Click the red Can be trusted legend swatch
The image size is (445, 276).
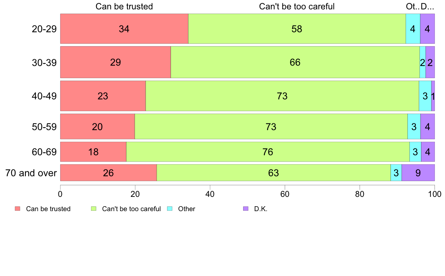click(18, 208)
